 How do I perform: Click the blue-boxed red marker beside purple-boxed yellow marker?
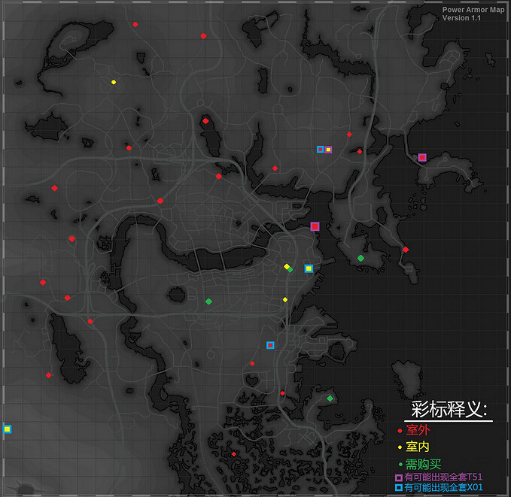[x=320, y=149]
